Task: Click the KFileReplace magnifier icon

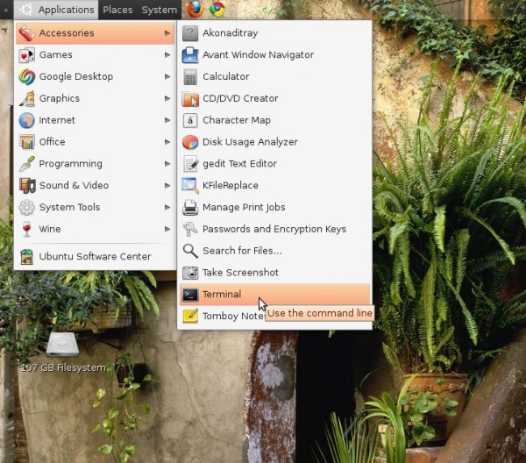Action: (x=190, y=186)
